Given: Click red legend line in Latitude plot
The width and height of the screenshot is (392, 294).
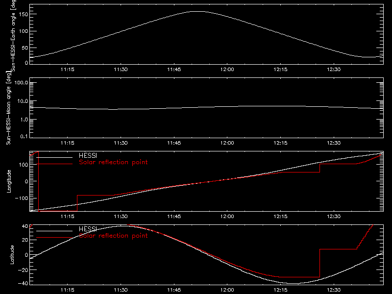Looking at the screenshot, I should [54, 238].
